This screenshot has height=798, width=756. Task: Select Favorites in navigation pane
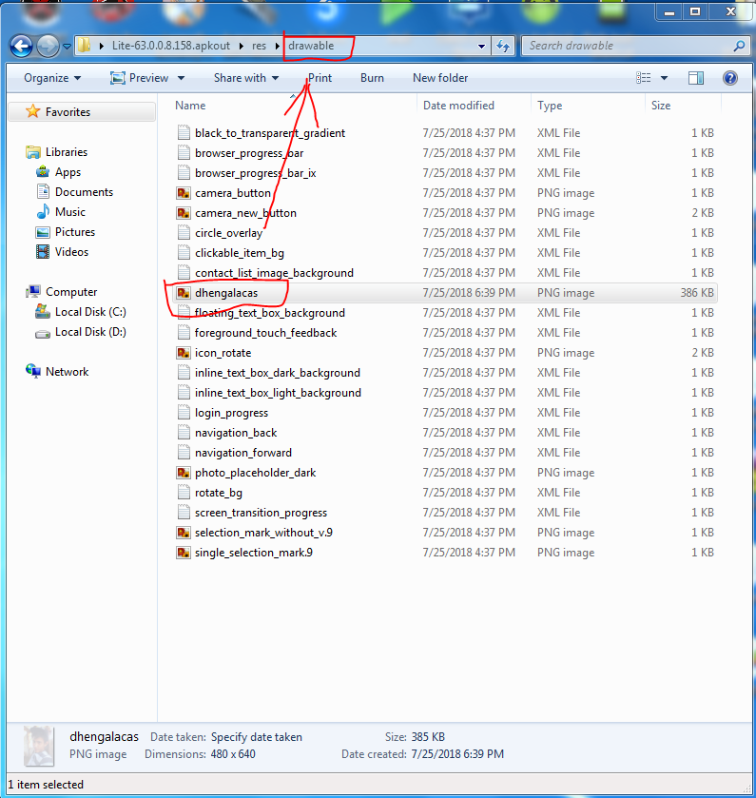pos(82,111)
